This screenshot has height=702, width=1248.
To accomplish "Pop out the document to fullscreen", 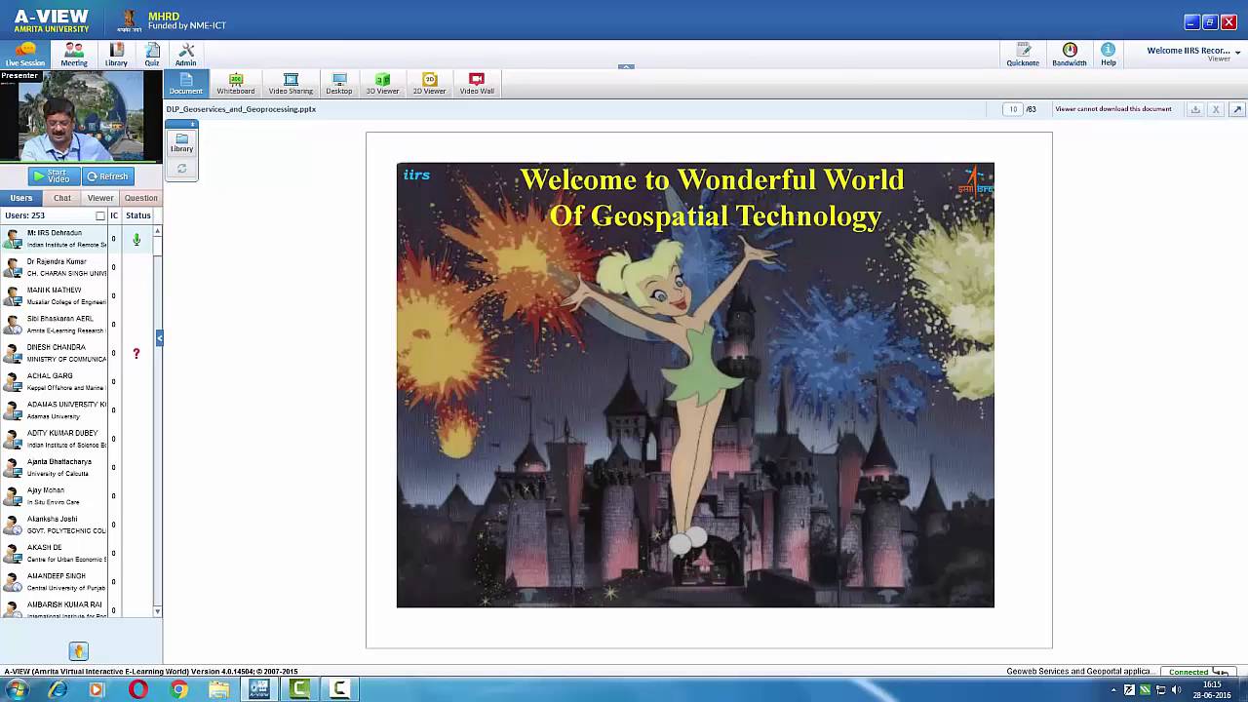I will click(x=1236, y=109).
